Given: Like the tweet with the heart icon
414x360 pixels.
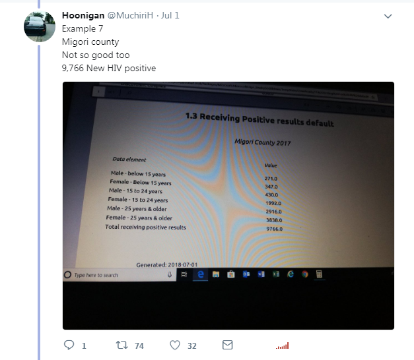Looking at the screenshot, I should (x=175, y=345).
